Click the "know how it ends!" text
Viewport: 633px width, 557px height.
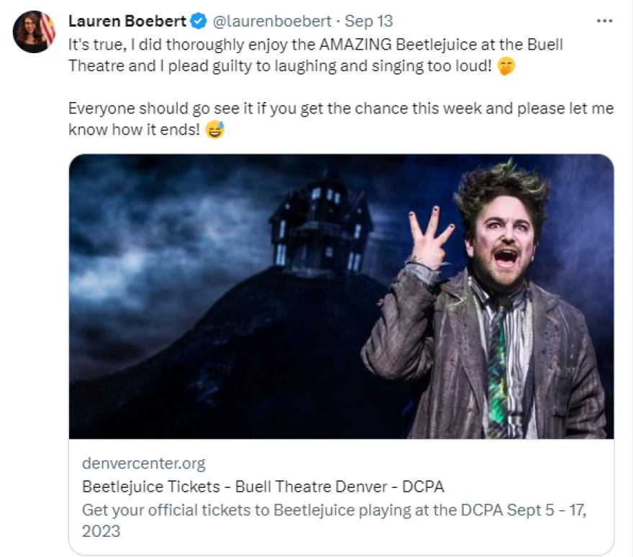click(x=134, y=130)
